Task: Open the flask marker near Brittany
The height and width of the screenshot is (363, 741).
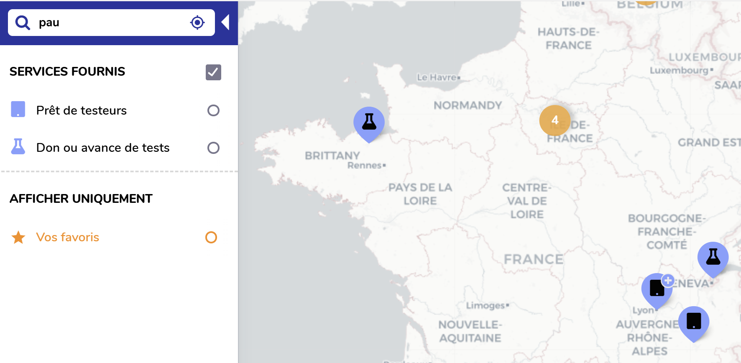Action: (369, 123)
